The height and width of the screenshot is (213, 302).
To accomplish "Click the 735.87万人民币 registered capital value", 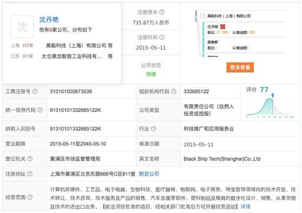I will pos(151,23).
